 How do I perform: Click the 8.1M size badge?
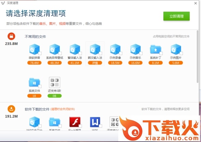(156, 63)
